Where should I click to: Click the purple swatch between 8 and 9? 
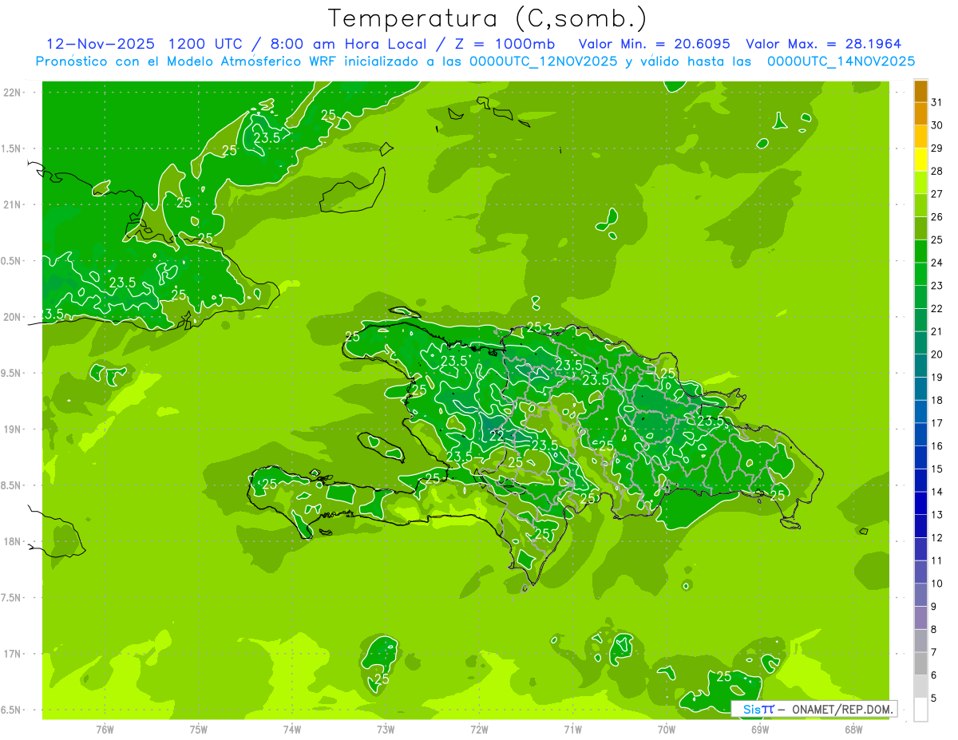pyautogui.click(x=920, y=618)
